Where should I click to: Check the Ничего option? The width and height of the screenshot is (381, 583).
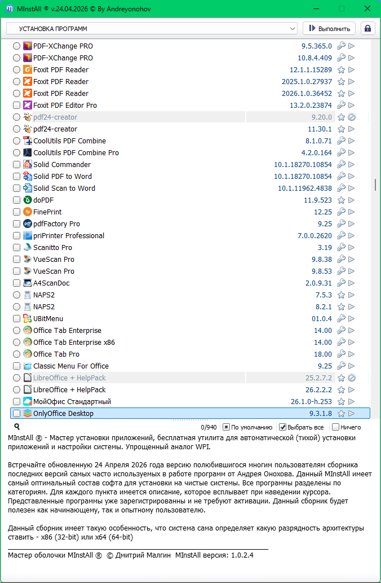pos(335,427)
